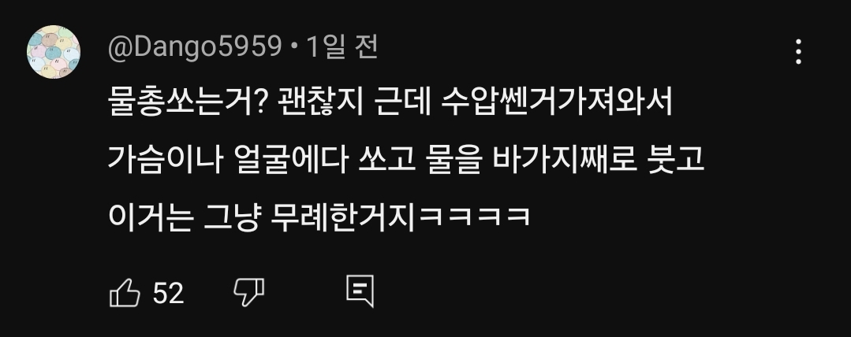Click the like count number 52
This screenshot has height=337, width=851.
click(x=168, y=293)
